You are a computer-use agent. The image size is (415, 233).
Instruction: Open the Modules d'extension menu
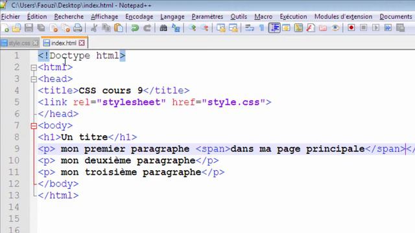coord(343,17)
